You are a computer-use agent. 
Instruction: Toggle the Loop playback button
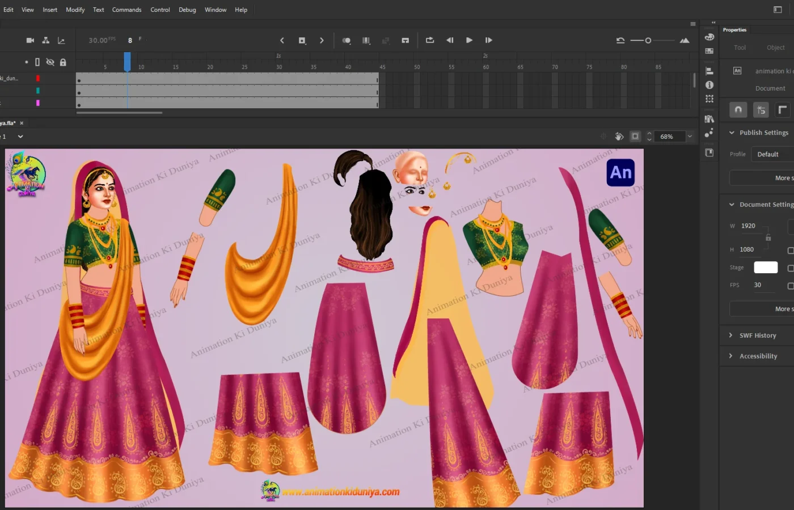(430, 40)
